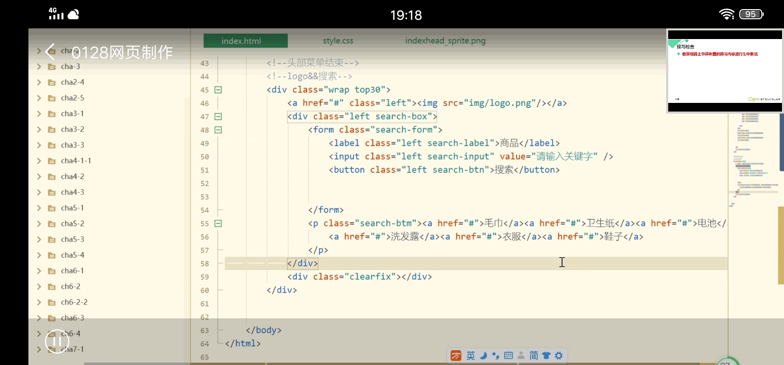This screenshot has width=784, height=365.
Task: Click the IME user account icon
Action: tap(521, 356)
